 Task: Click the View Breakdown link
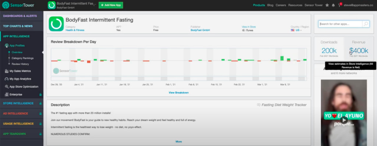pyautogui.click(x=179, y=92)
